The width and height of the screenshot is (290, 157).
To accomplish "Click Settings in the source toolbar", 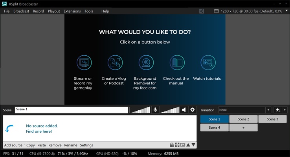I will 86,145.
